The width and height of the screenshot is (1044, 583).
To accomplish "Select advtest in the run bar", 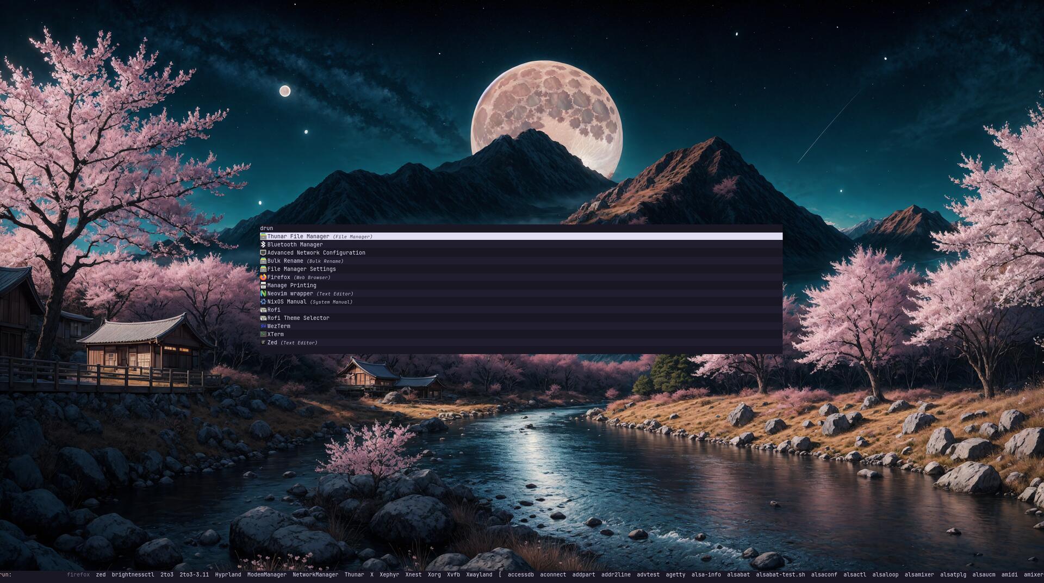I will coord(648,574).
